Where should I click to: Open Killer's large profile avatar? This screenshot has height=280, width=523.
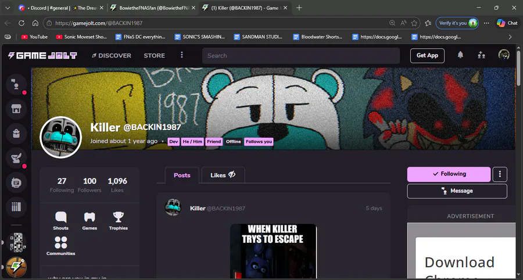tap(60, 137)
